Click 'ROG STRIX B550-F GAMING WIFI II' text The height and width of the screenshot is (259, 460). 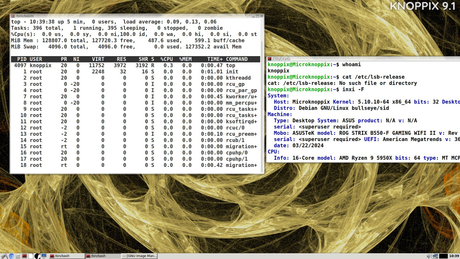[x=387, y=133]
